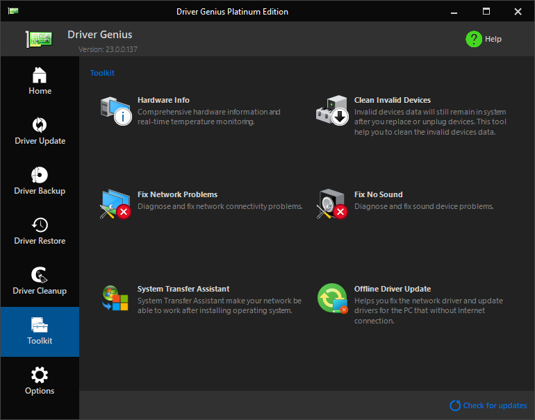Switch to Driver Cleanup label
The width and height of the screenshot is (535, 420).
pyautogui.click(x=40, y=291)
